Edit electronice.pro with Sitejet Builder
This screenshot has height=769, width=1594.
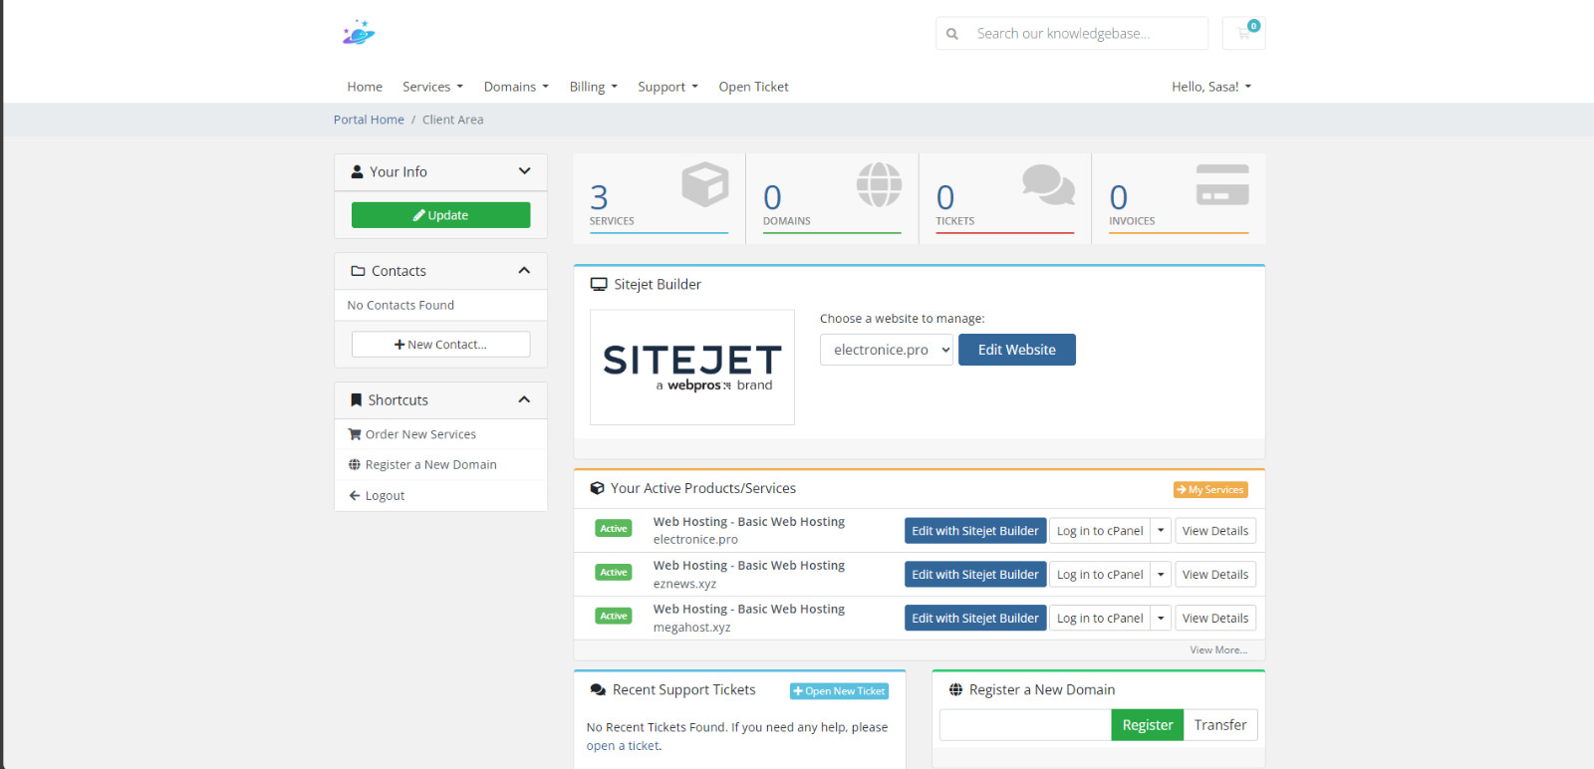click(975, 531)
